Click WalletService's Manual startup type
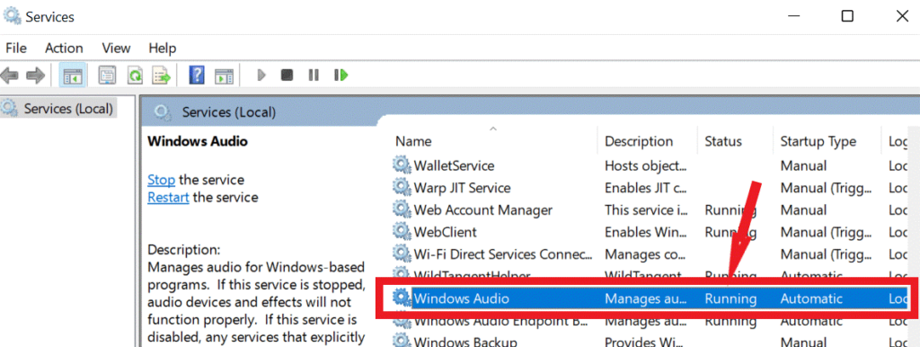920x347 pixels. coord(803,166)
